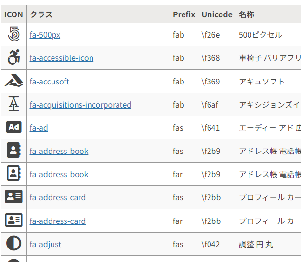Screen dimensions: 301x262
Task: Open the fa-ad link
Action: tap(39, 128)
